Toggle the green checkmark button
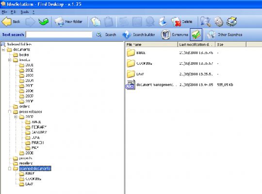 pos(196,35)
